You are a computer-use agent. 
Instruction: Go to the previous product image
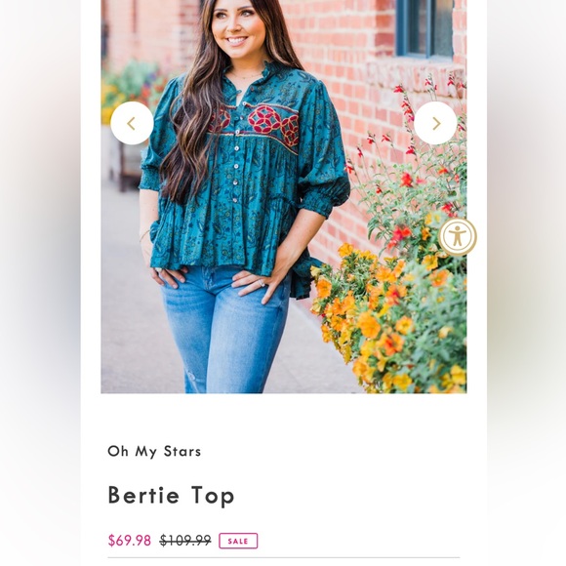(x=132, y=123)
